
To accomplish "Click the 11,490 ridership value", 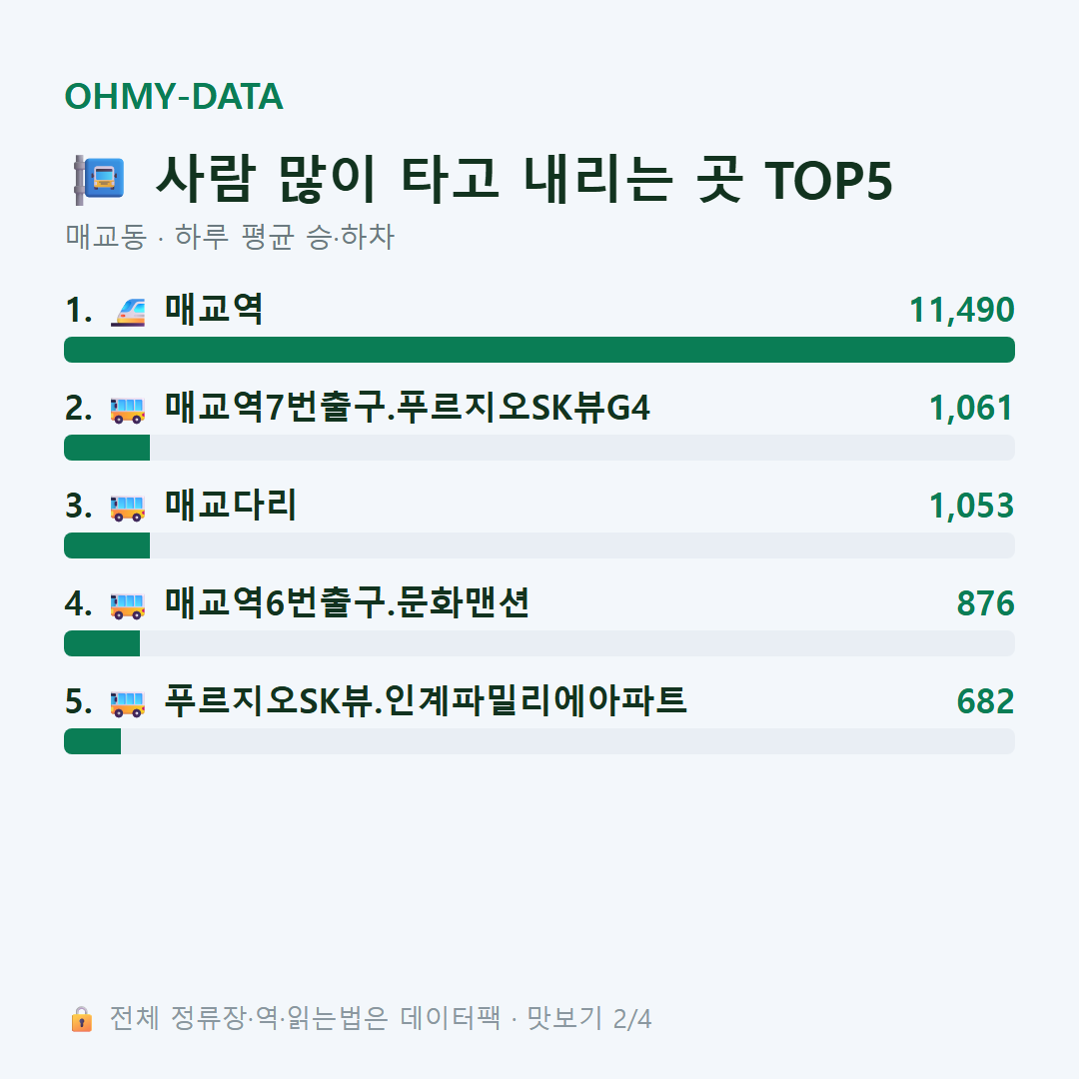I will (x=962, y=310).
